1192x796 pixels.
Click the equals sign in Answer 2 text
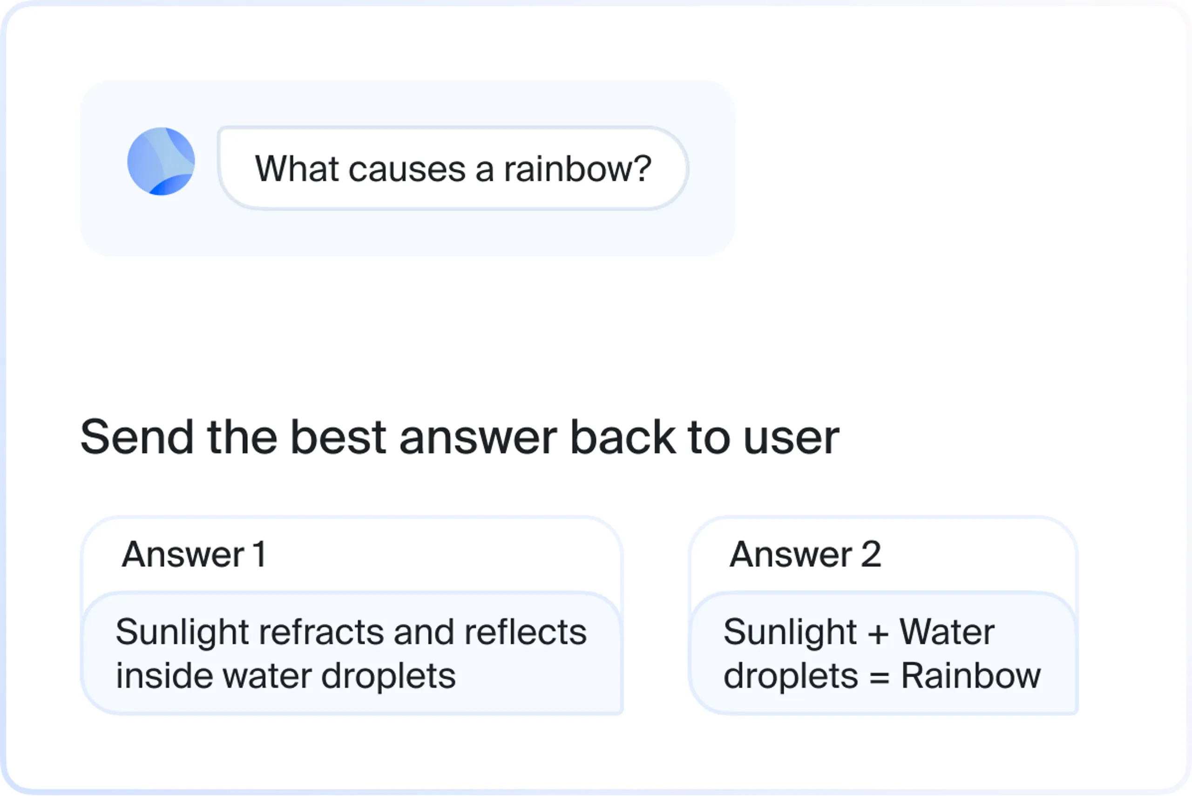click(880, 678)
